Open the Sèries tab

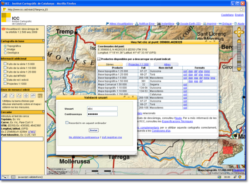pos(110,64)
